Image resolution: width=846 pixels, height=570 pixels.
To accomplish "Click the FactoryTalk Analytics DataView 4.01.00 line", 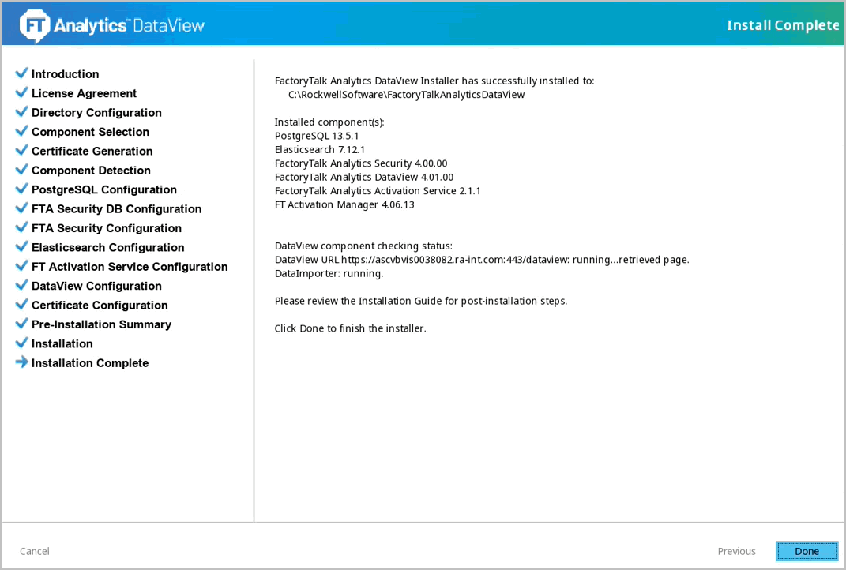I will click(x=364, y=177).
